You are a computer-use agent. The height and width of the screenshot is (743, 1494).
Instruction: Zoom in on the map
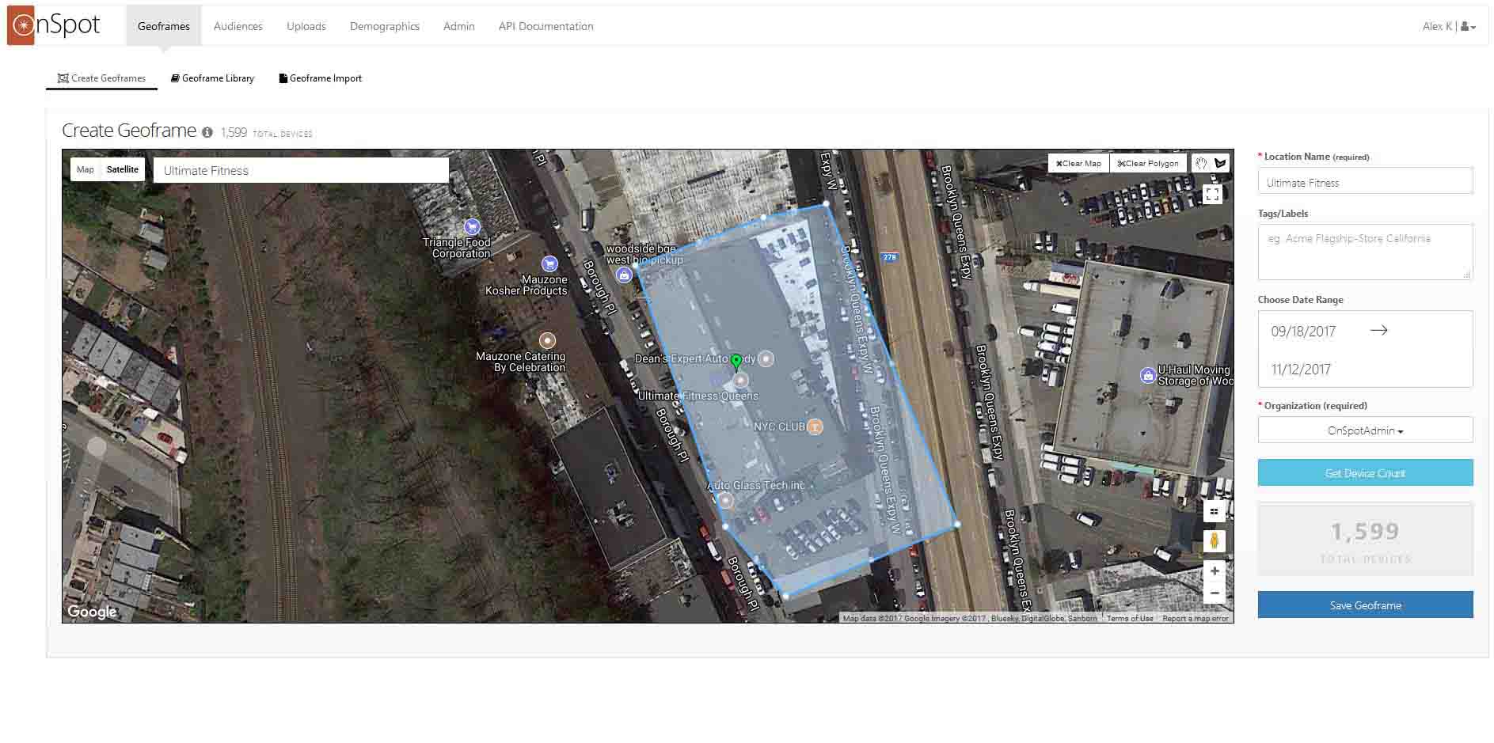click(1214, 571)
